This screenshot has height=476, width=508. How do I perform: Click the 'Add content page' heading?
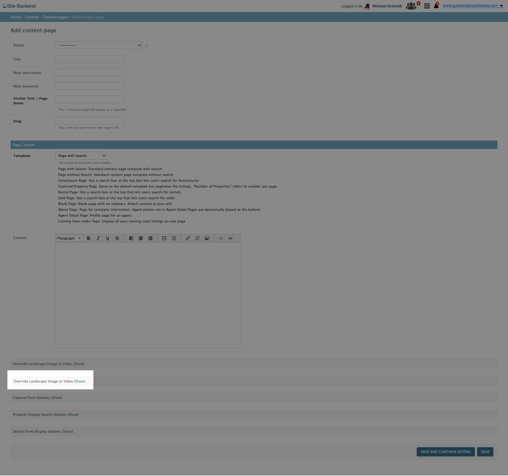(x=33, y=30)
